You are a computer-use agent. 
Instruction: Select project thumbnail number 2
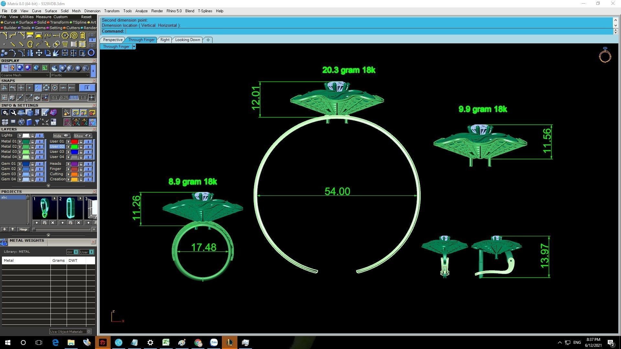click(70, 208)
